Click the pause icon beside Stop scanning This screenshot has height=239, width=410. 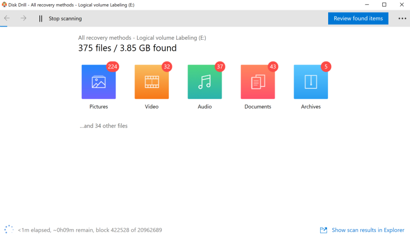(41, 19)
